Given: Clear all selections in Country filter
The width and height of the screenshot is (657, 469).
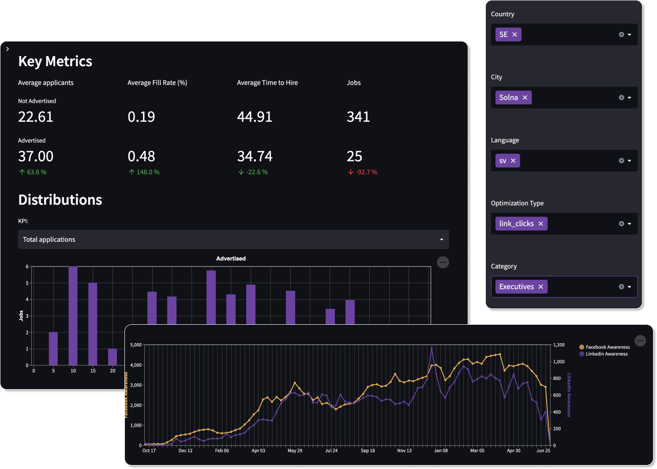Looking at the screenshot, I should coord(621,34).
